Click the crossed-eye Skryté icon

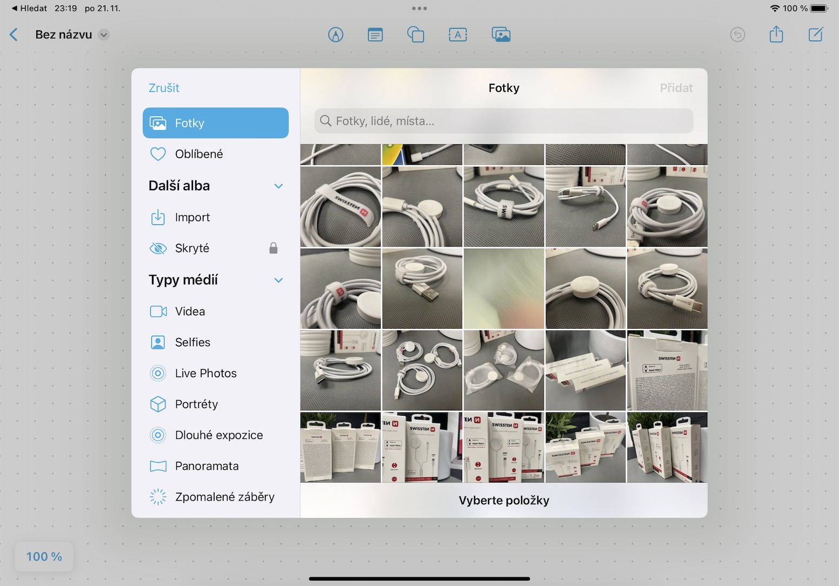pos(158,248)
